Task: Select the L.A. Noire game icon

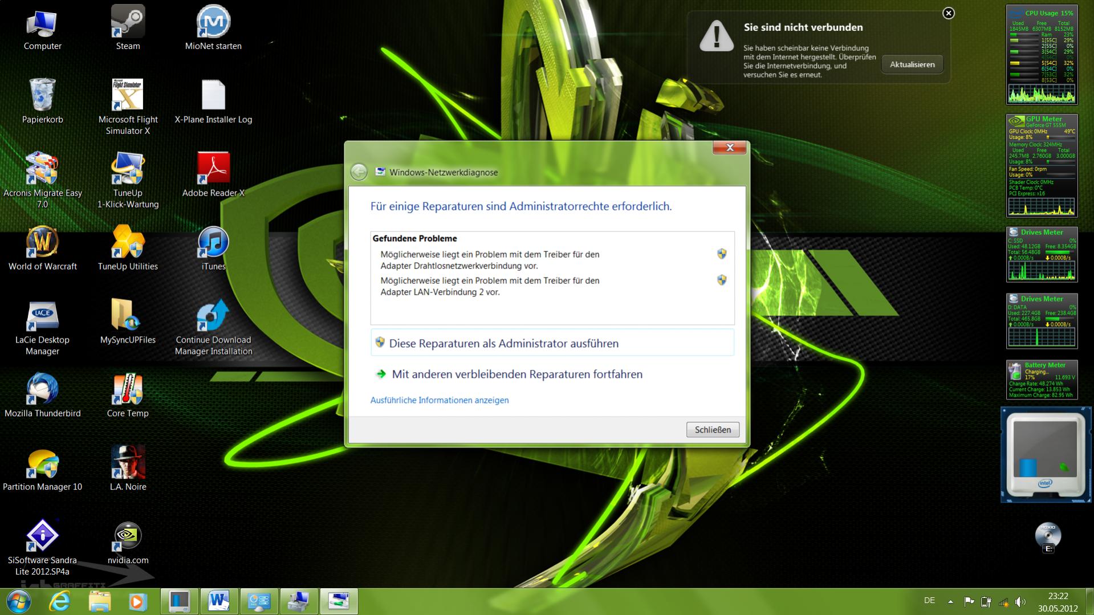Action: [x=128, y=469]
